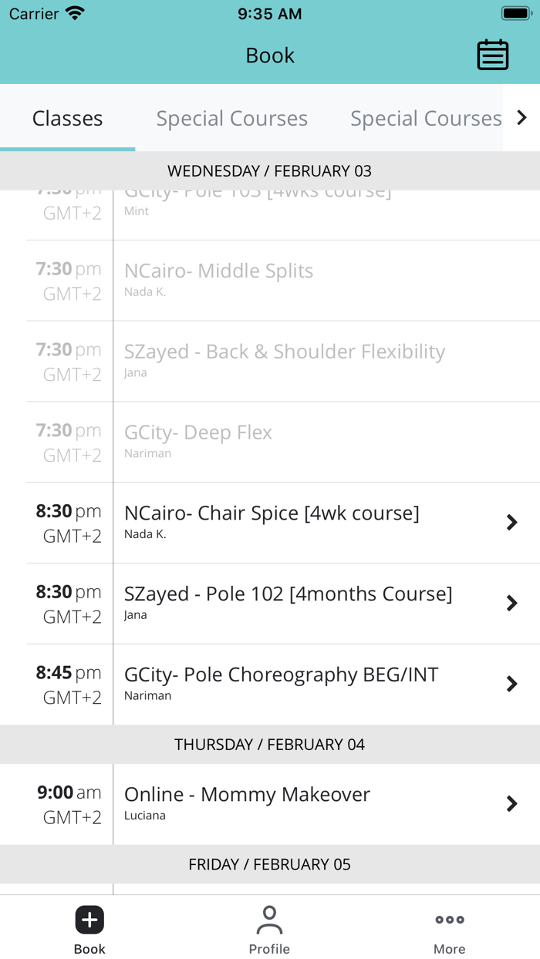Open the calendar view icon
This screenshot has height=959, width=540.
coord(492,56)
